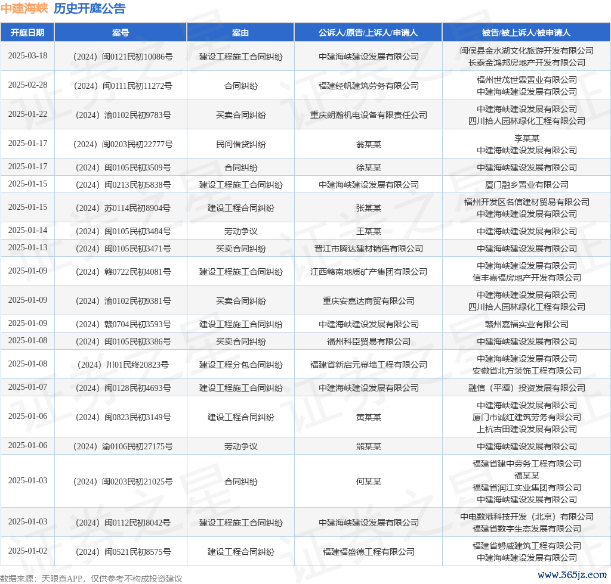
Task: Select case number 闽0105民初3484号
Action: pyautogui.click(x=123, y=231)
